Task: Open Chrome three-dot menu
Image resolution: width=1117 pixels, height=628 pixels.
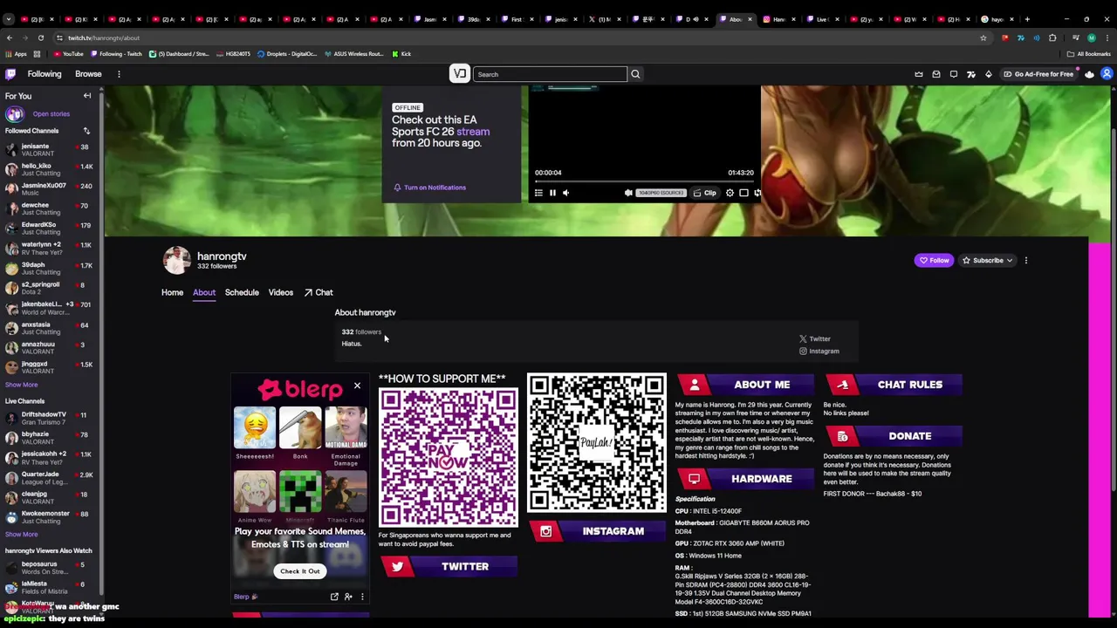Action: click(1107, 38)
